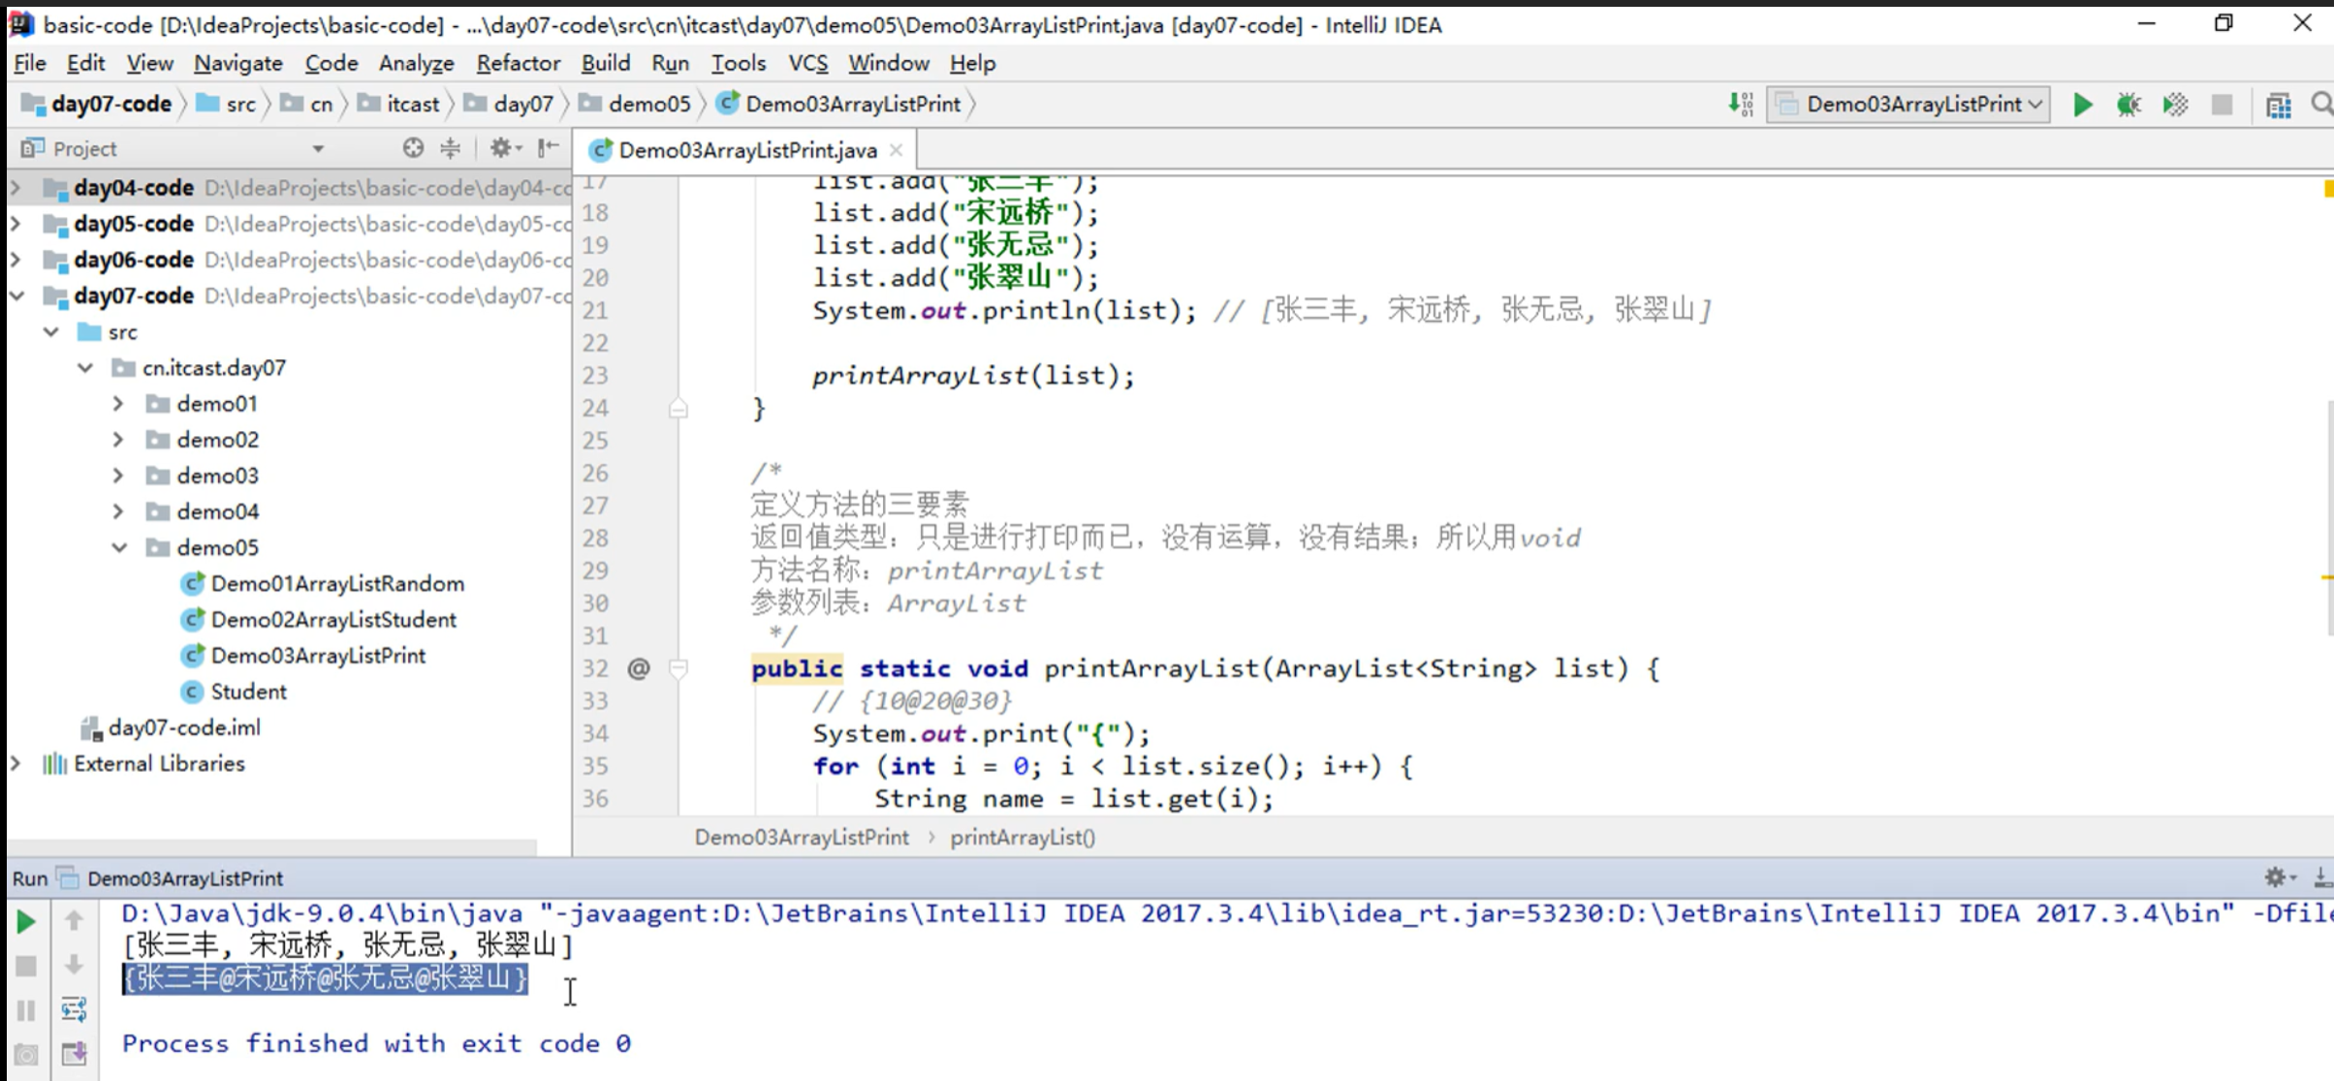This screenshot has width=2334, height=1081.
Task: Expand the demo01 package folder
Action: pyautogui.click(x=118, y=404)
